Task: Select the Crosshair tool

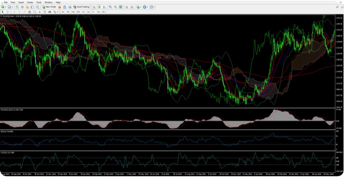Action: click(x=8, y=12)
